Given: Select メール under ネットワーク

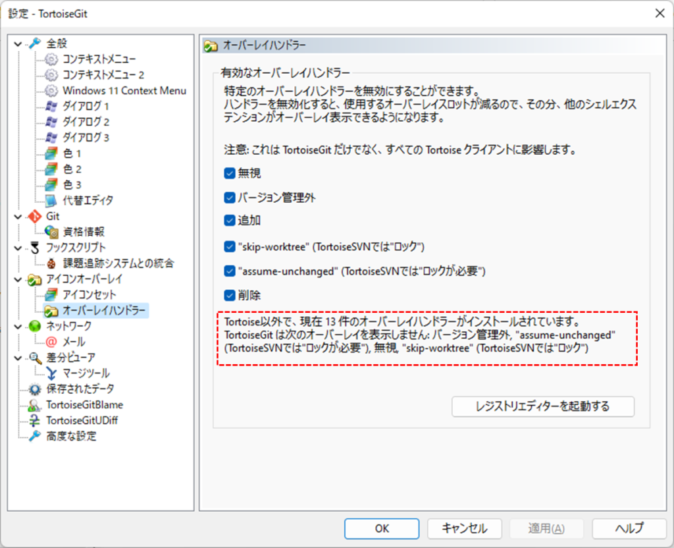Looking at the screenshot, I should pos(74,342).
